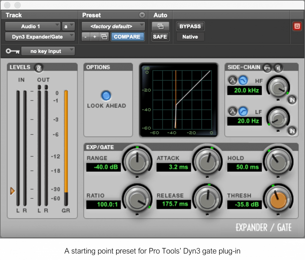Click the BYPASS button
The image size is (305, 260).
click(190, 26)
